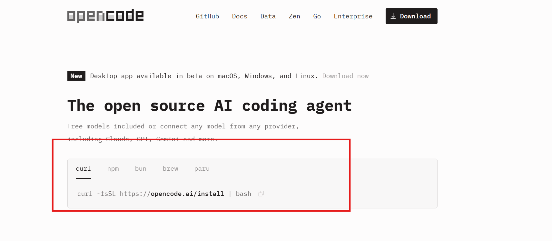Click text Desktop app available in beta
This screenshot has width=552, height=241.
click(146, 76)
